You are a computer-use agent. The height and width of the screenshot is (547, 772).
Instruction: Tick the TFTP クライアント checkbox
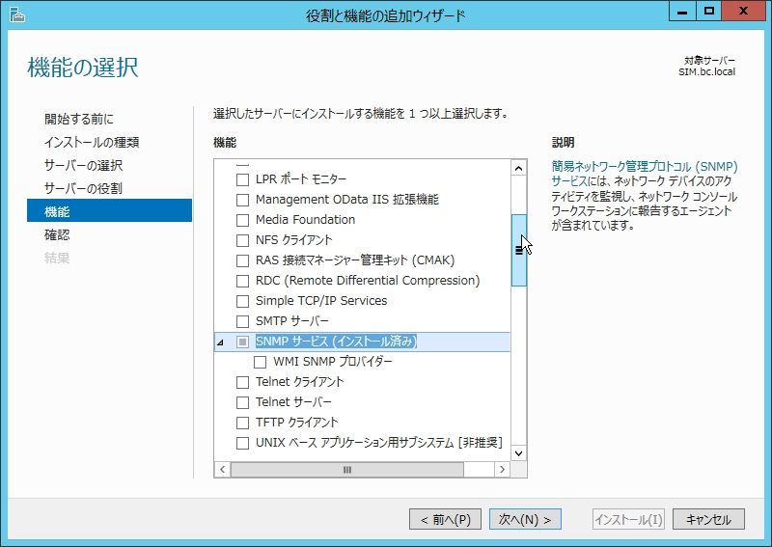[243, 423]
